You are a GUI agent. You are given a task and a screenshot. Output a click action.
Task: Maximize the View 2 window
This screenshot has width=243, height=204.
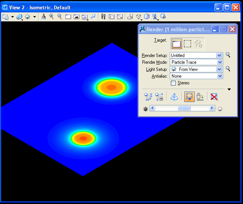[227, 7]
